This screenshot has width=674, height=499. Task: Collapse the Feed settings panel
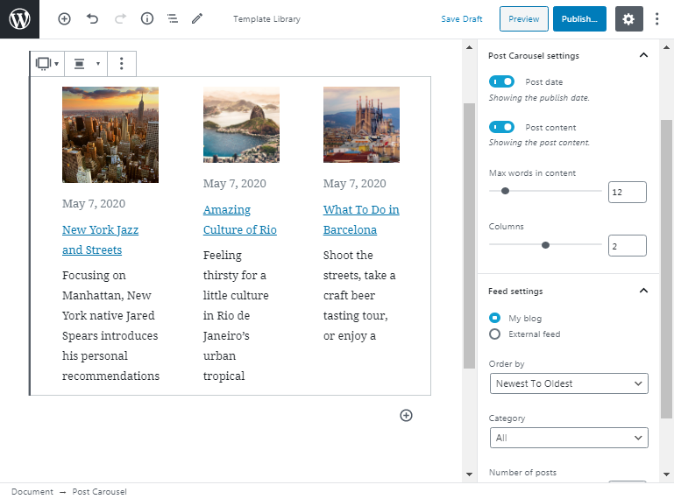(x=643, y=291)
